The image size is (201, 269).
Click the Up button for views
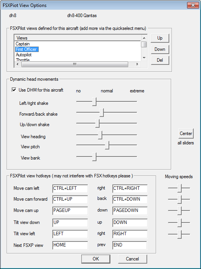(x=160, y=38)
